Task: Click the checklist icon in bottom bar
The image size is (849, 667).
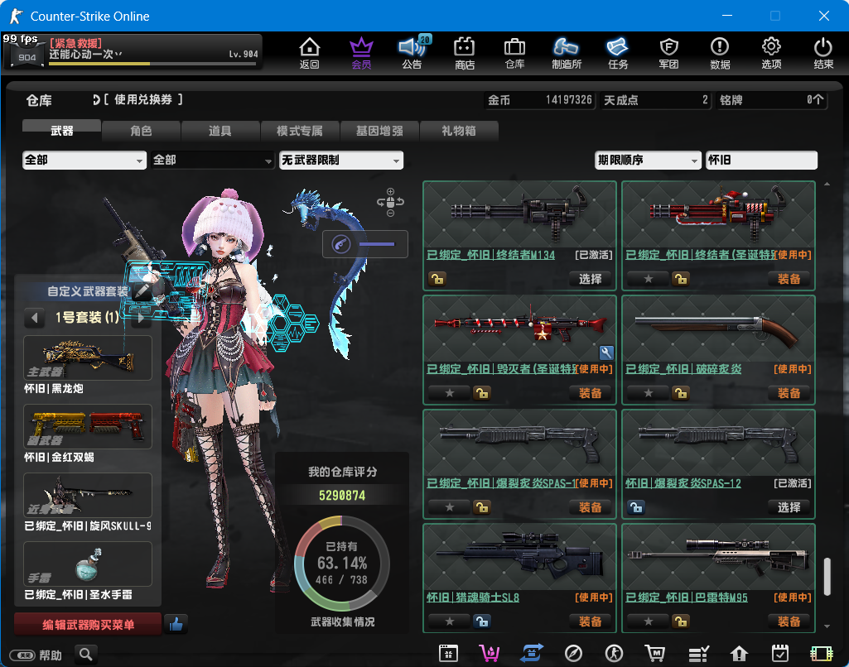Action: pyautogui.click(x=698, y=654)
